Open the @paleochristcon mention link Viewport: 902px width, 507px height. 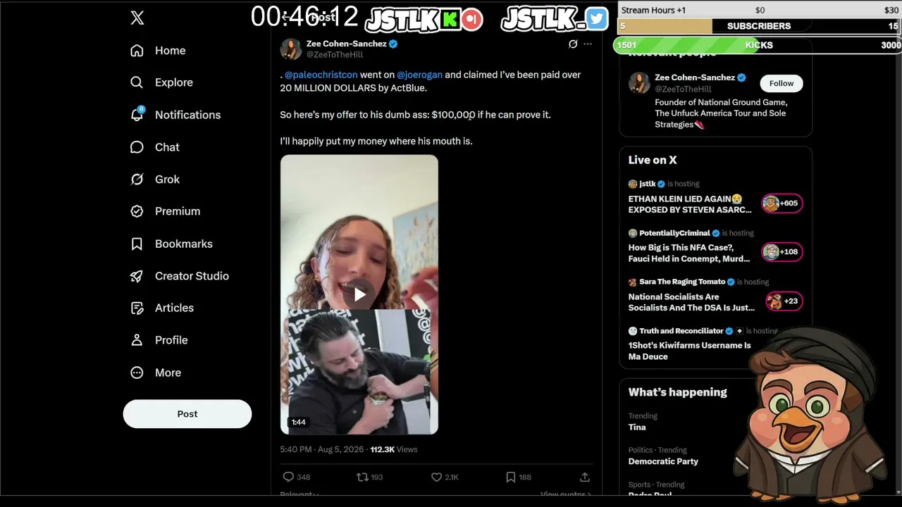pyautogui.click(x=321, y=75)
